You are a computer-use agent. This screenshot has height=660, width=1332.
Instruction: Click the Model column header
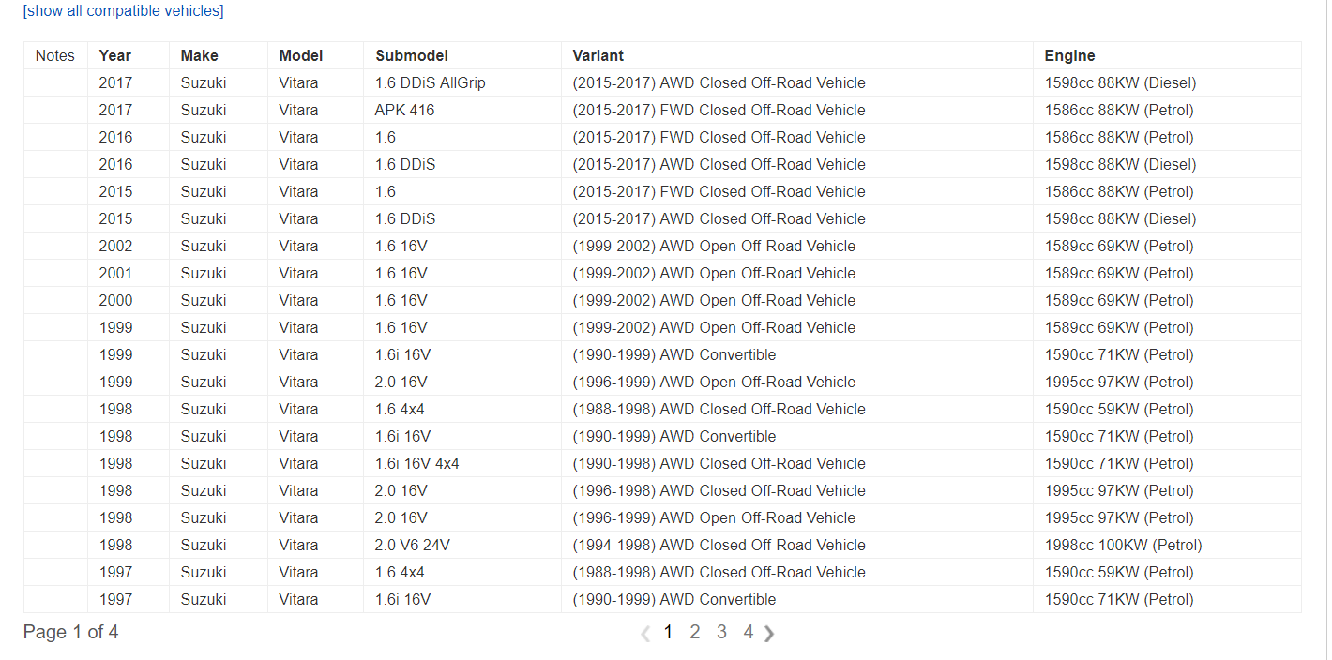pos(300,56)
